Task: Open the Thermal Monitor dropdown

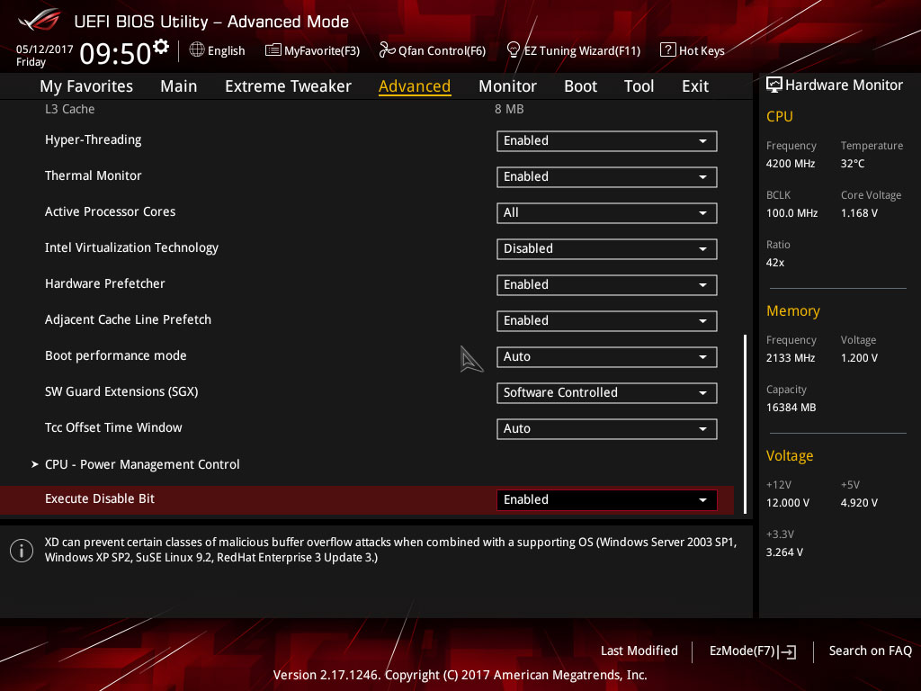Action: point(607,177)
